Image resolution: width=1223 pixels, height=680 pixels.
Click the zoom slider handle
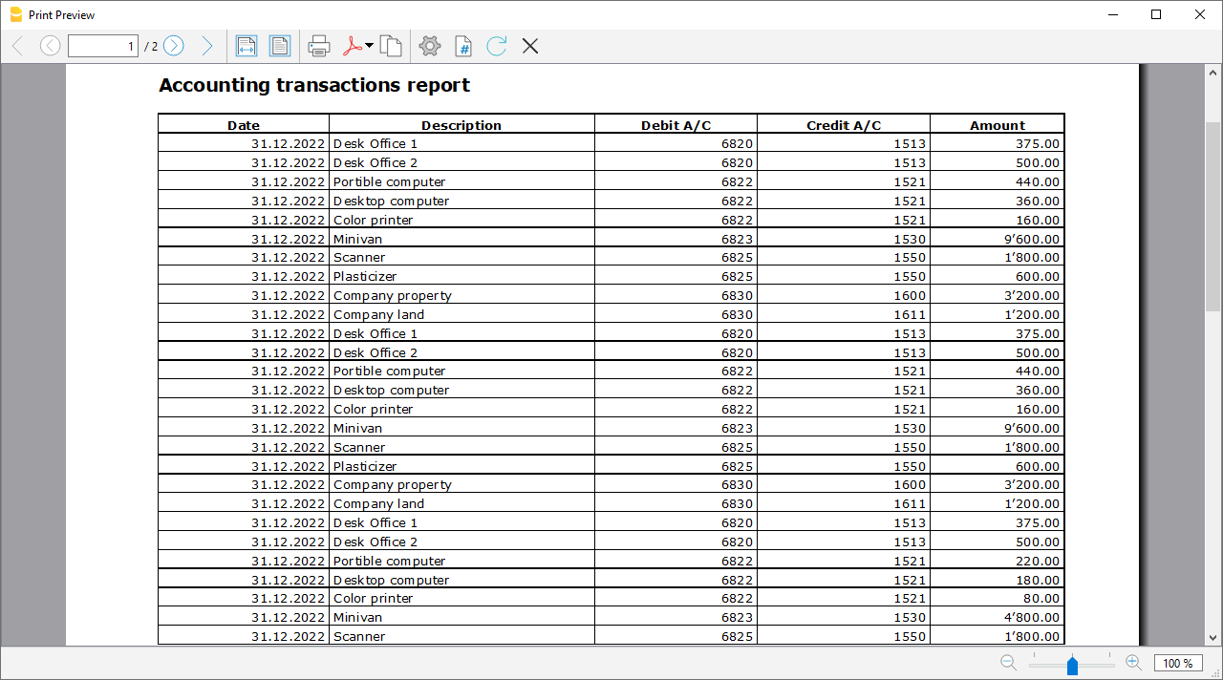[1072, 665]
